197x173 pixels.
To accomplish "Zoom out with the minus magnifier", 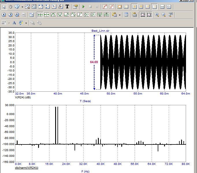I will [x=163, y=15].
